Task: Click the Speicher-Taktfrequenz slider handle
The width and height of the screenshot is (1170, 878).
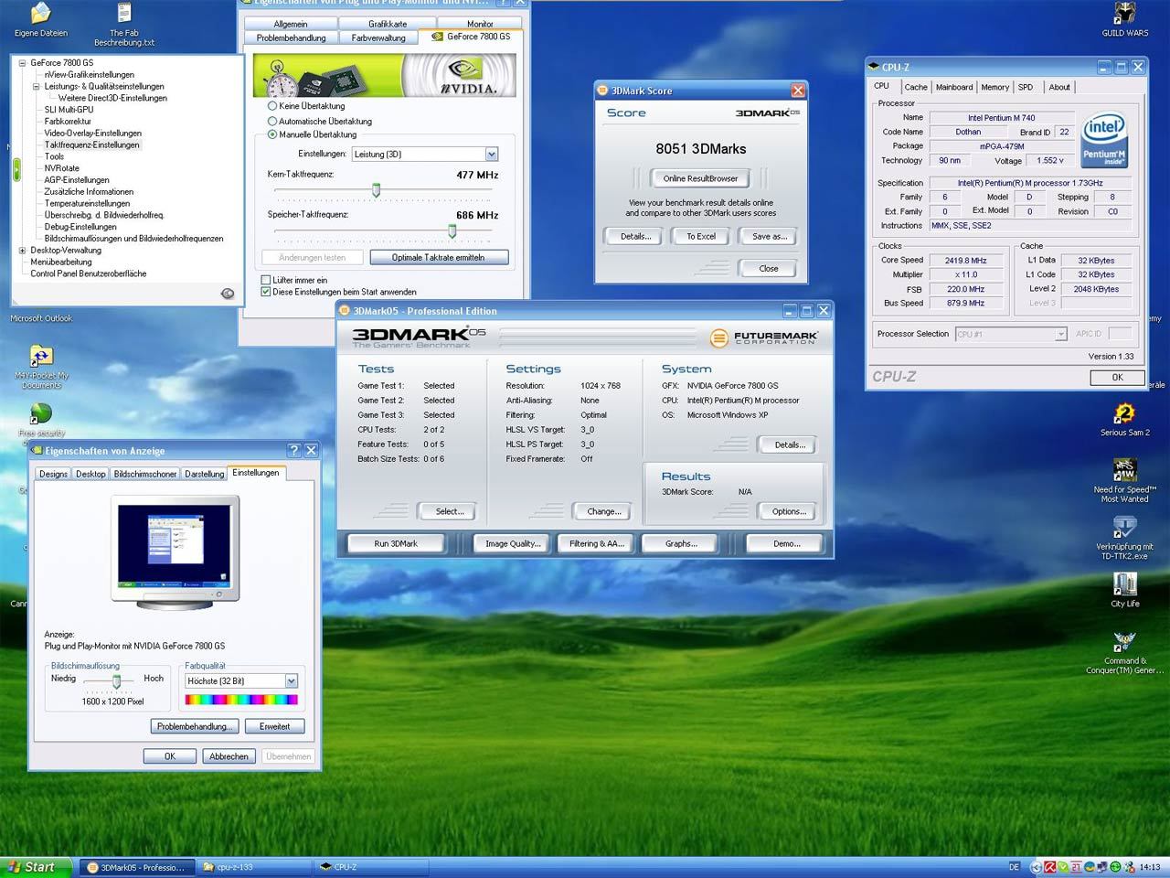Action: pos(452,230)
